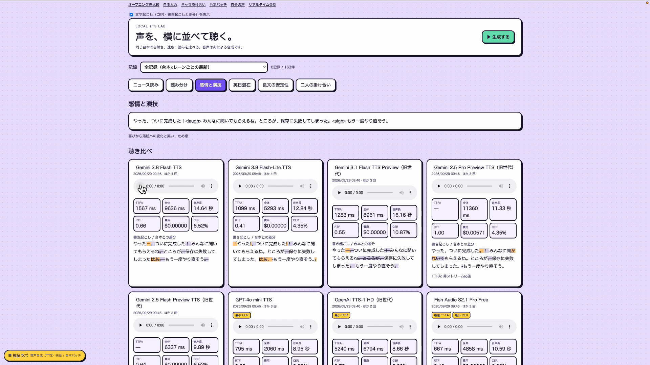
Task: Uncheck the 文字起こし display checkbox
Action: click(131, 15)
